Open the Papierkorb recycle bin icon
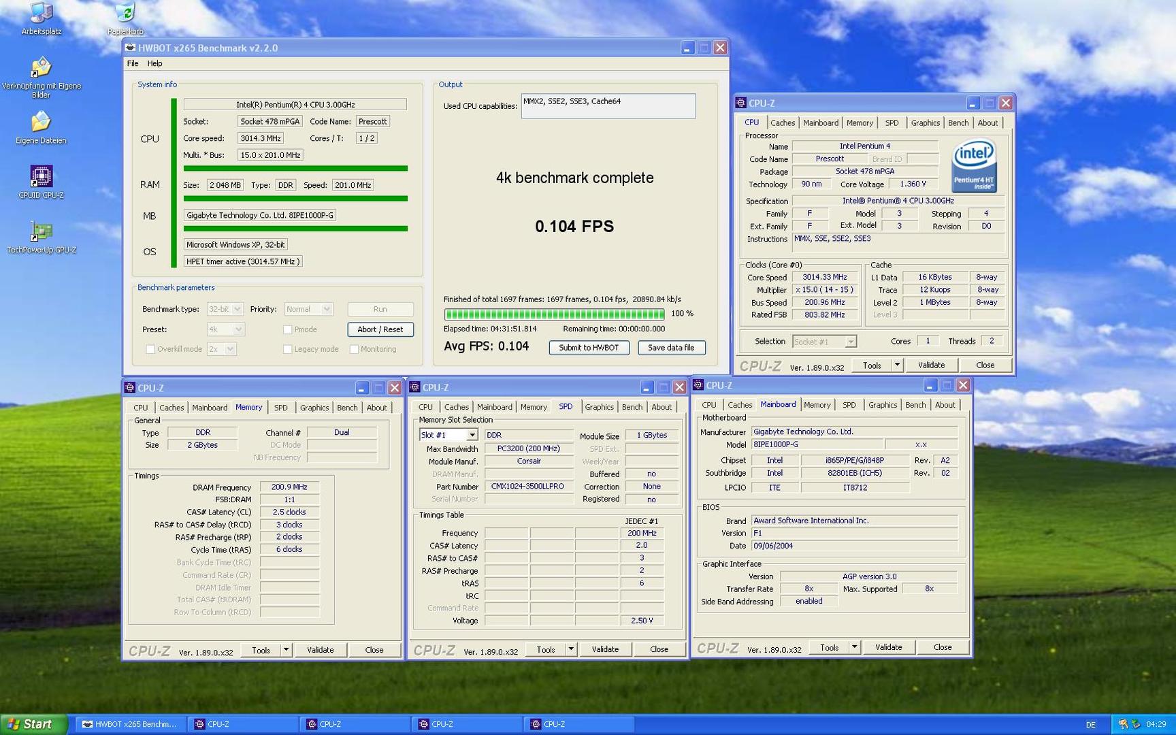This screenshot has width=1176, height=735. click(x=125, y=18)
